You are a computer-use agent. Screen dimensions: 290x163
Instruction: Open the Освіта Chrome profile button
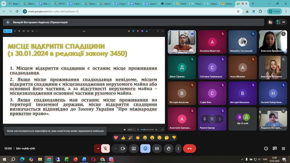pyautogui.click(x=275, y=12)
